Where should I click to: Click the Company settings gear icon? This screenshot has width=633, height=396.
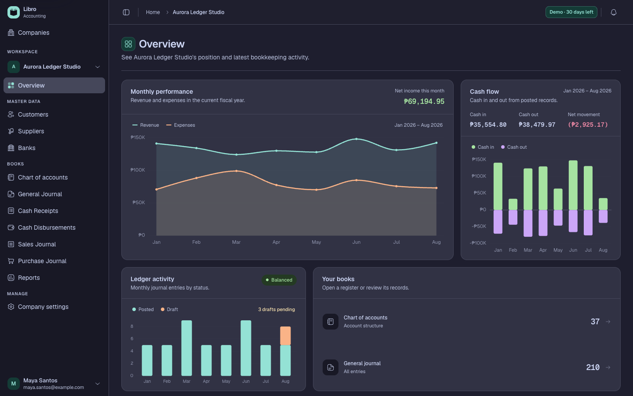click(x=11, y=307)
